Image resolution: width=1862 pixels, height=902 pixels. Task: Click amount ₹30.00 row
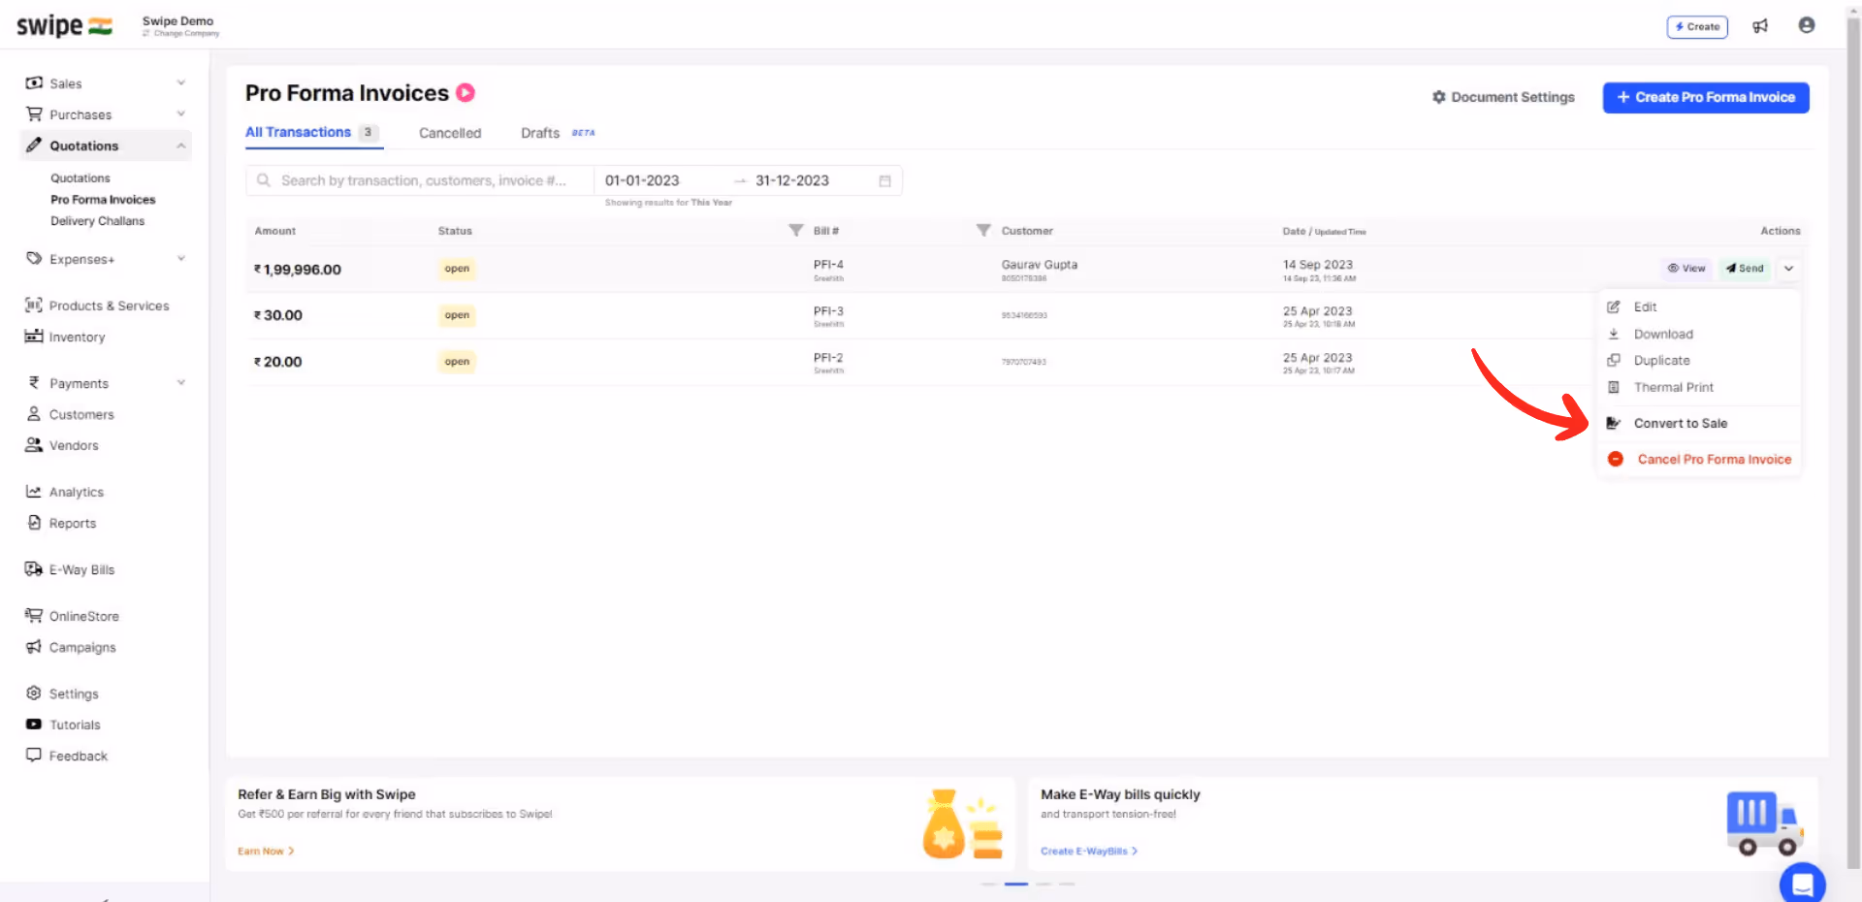(278, 315)
